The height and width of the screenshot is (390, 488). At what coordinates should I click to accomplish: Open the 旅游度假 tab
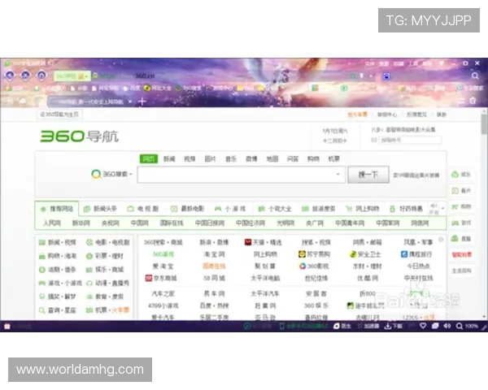coord(318,209)
